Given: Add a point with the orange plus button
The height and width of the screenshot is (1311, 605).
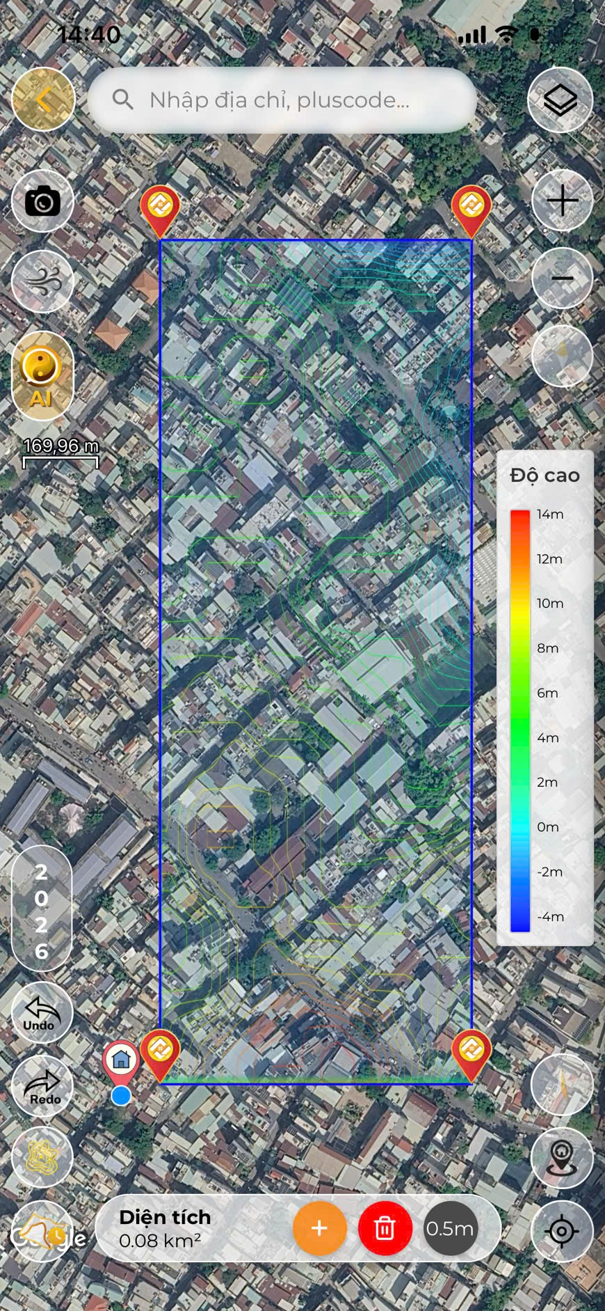Looking at the screenshot, I should coord(319,1228).
